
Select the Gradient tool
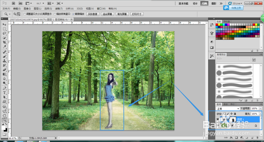point(4,74)
